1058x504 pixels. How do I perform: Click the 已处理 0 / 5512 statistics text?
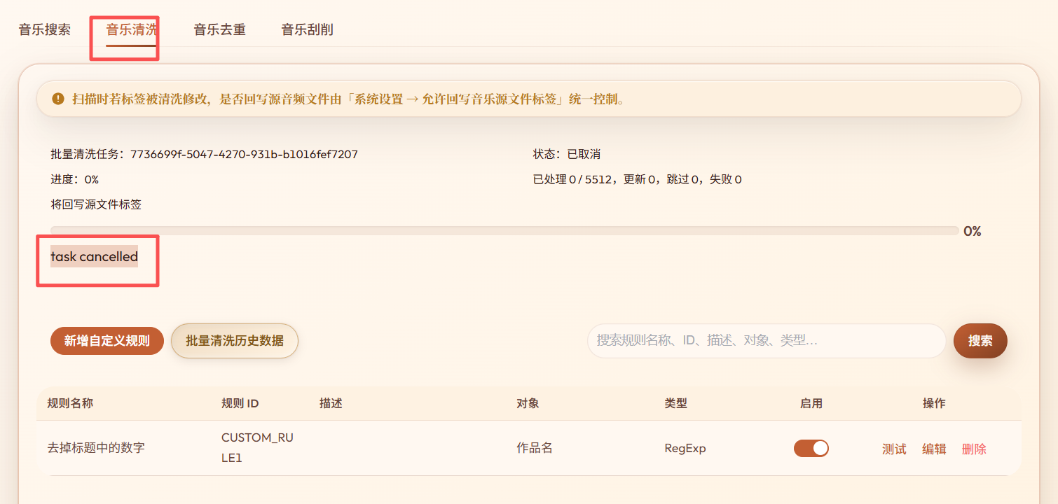[x=638, y=179]
